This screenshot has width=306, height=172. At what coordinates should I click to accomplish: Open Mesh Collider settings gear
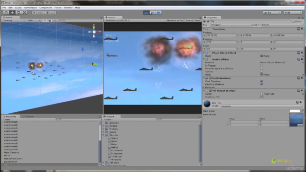302,59
